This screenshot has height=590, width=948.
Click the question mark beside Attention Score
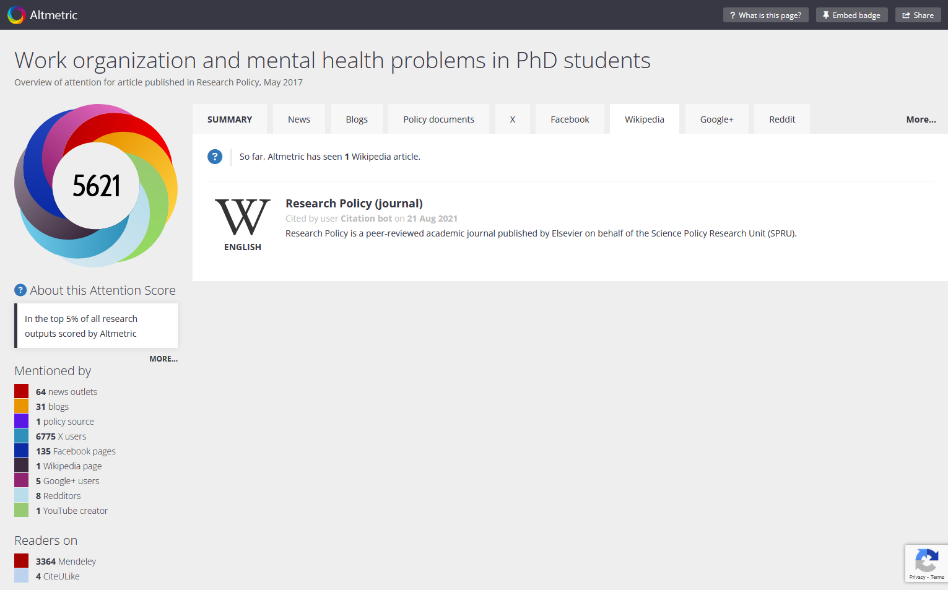(x=20, y=290)
